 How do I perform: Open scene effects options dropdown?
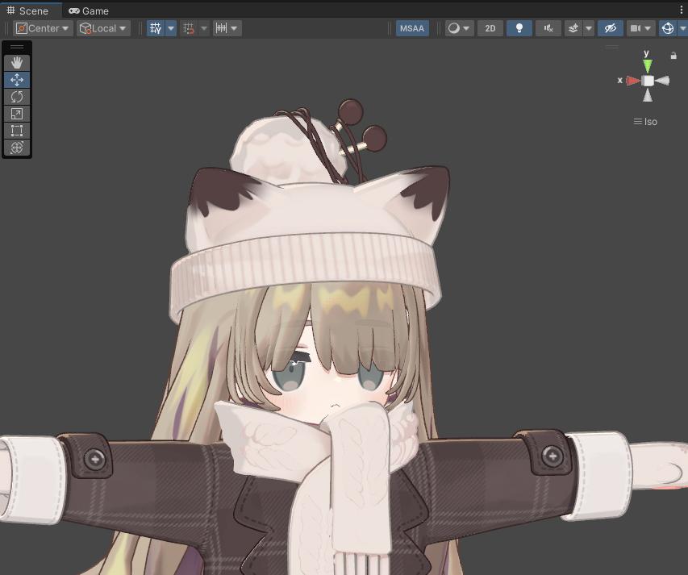click(x=589, y=28)
